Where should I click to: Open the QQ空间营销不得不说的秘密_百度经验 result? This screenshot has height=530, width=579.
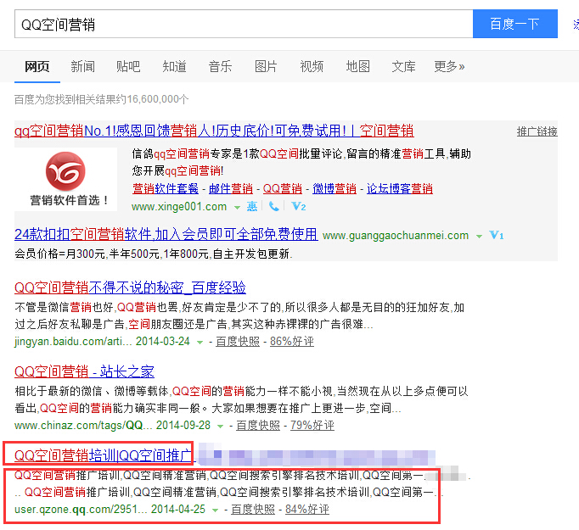[x=130, y=287]
